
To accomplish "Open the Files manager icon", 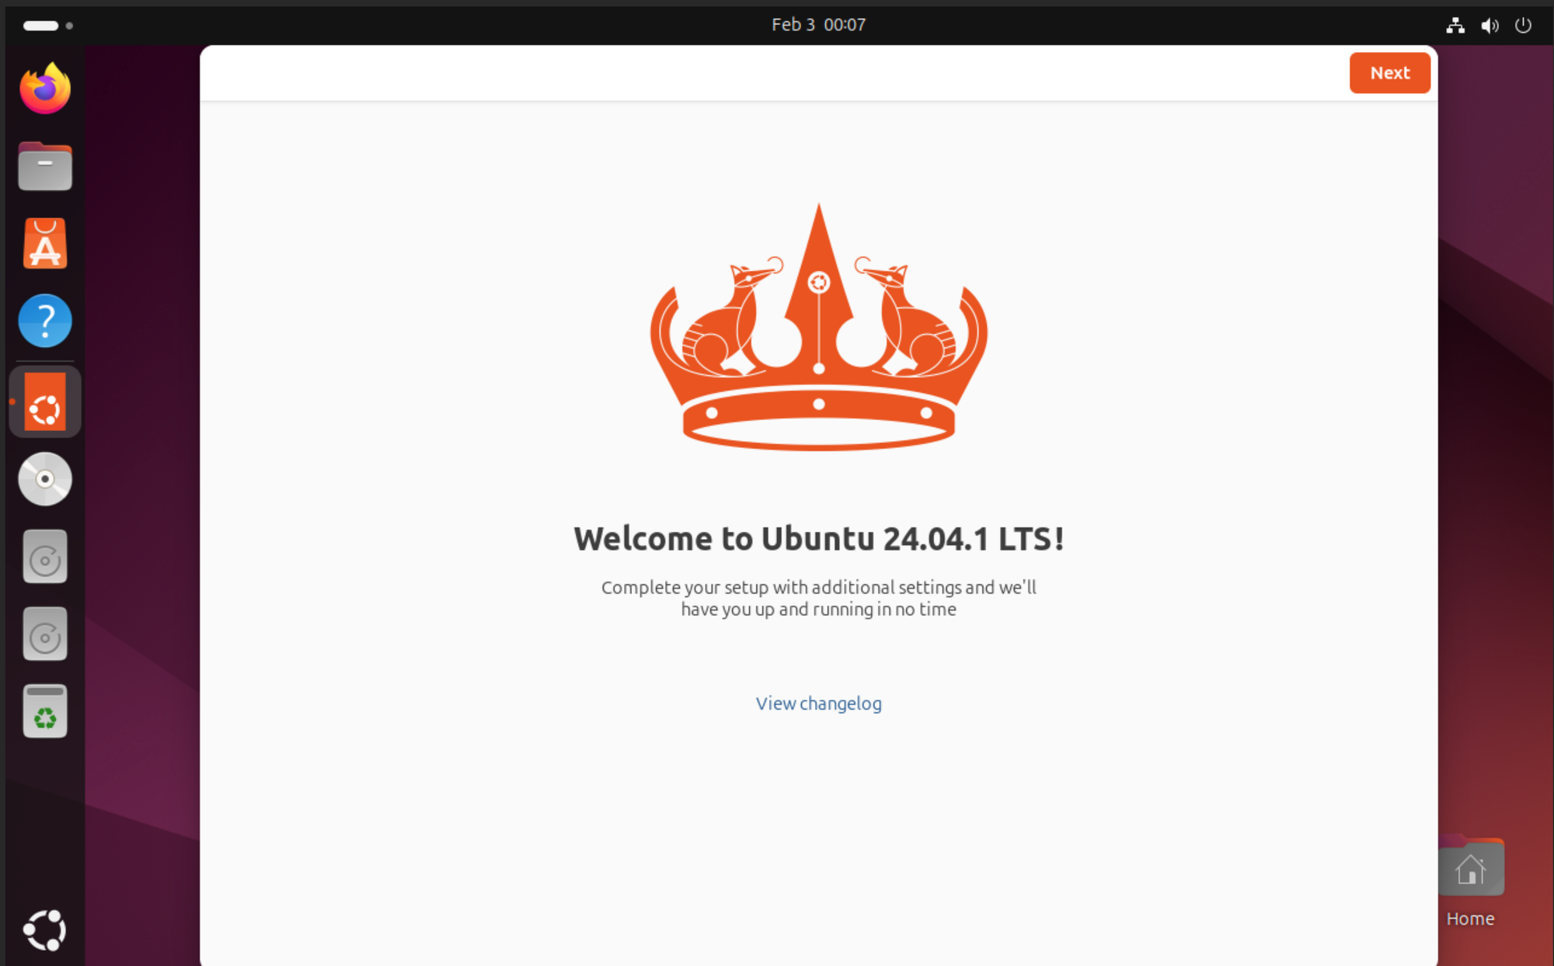I will click(45, 166).
